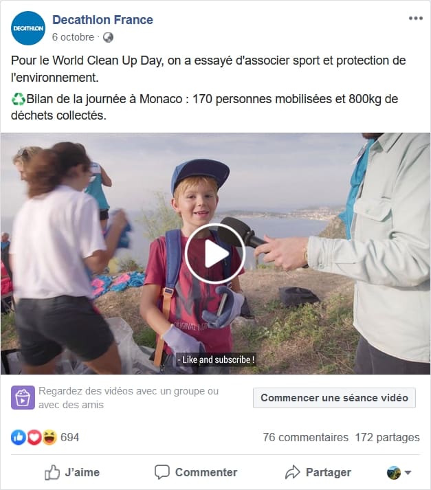This screenshot has height=490, width=431.
Task: Click the blue thumbs-up Like reaction icon
Action: [19, 437]
